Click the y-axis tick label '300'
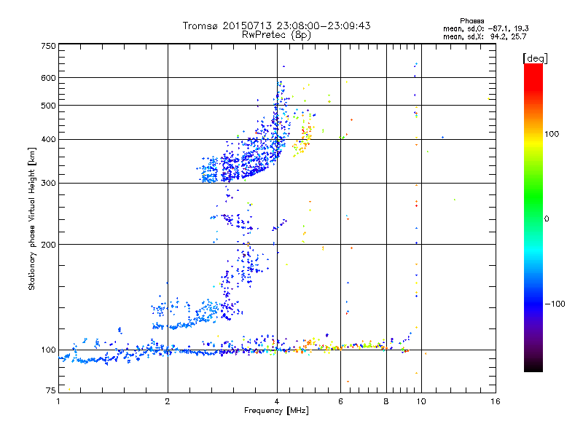 (48, 184)
